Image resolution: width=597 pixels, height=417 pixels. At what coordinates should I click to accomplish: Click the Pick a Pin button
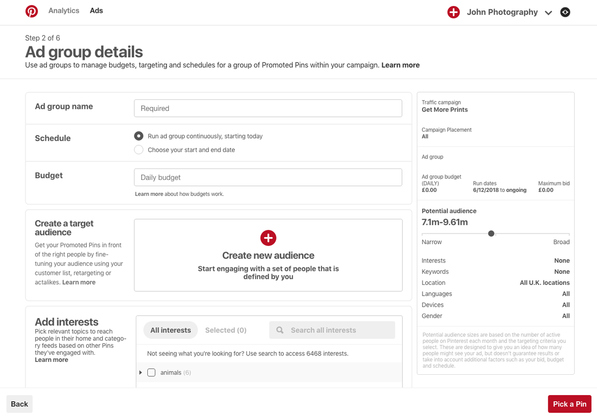[x=569, y=404]
